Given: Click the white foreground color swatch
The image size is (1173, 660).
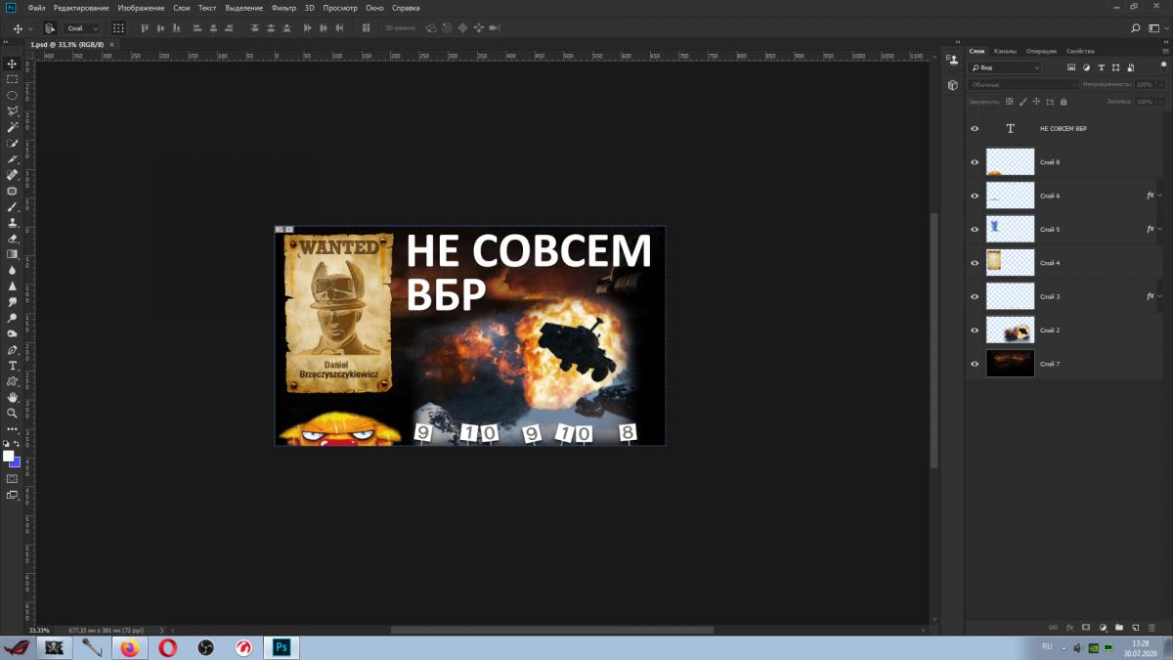Looking at the screenshot, I should click(9, 457).
